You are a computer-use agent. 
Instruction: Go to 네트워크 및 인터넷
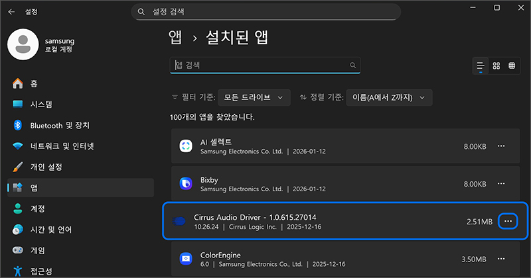(80, 146)
